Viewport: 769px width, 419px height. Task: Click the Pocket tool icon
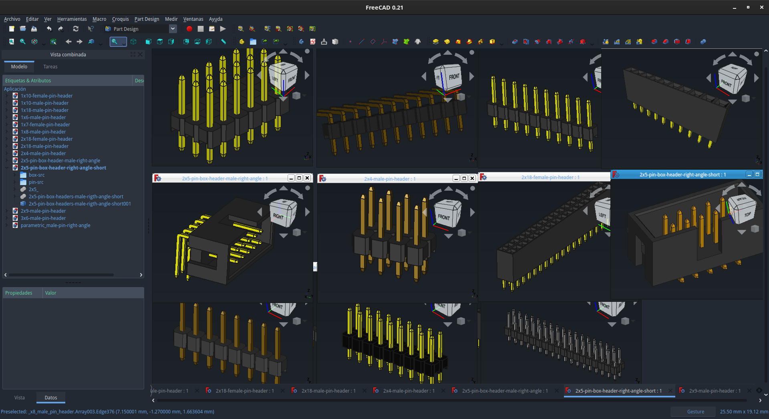[515, 42]
